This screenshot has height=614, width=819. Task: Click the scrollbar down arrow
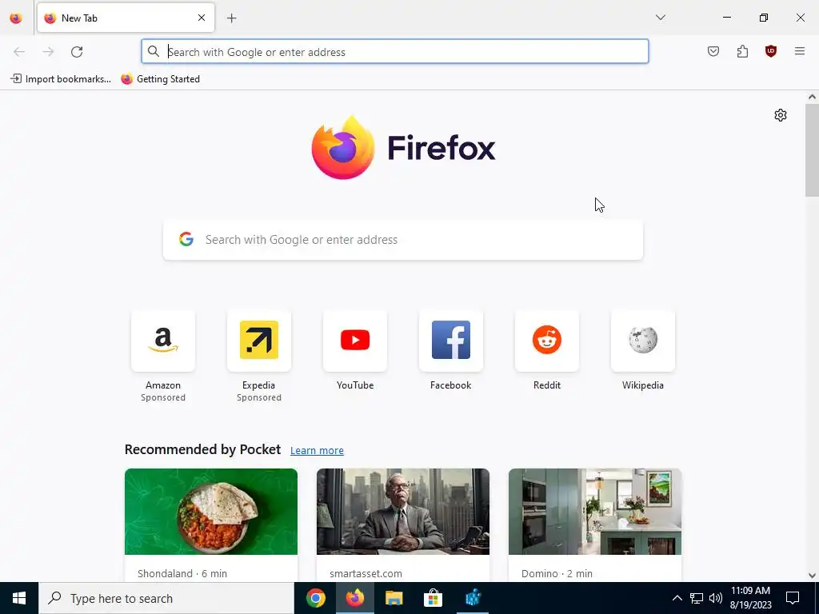pyautogui.click(x=812, y=576)
